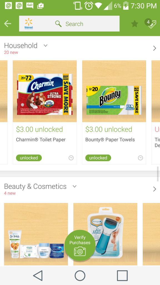Tap the Android recent apps square
The image size is (160, 285).
[122, 276]
